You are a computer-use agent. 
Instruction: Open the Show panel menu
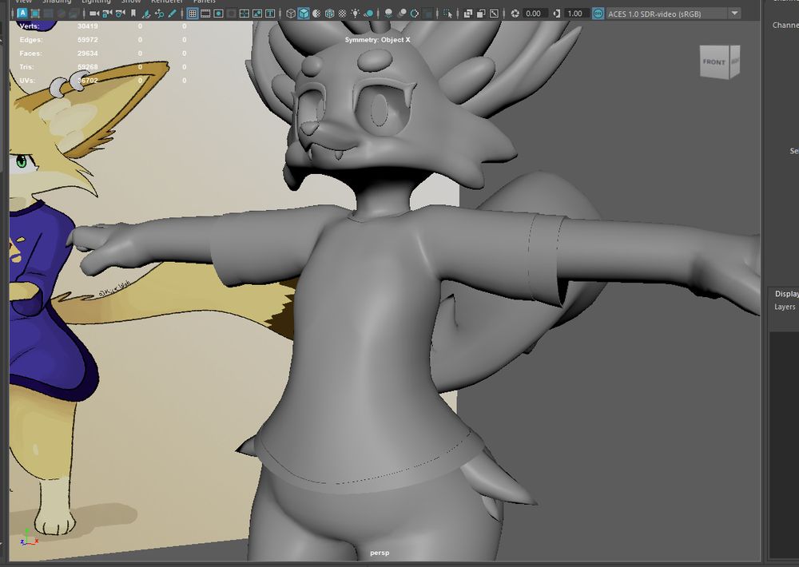click(x=130, y=2)
